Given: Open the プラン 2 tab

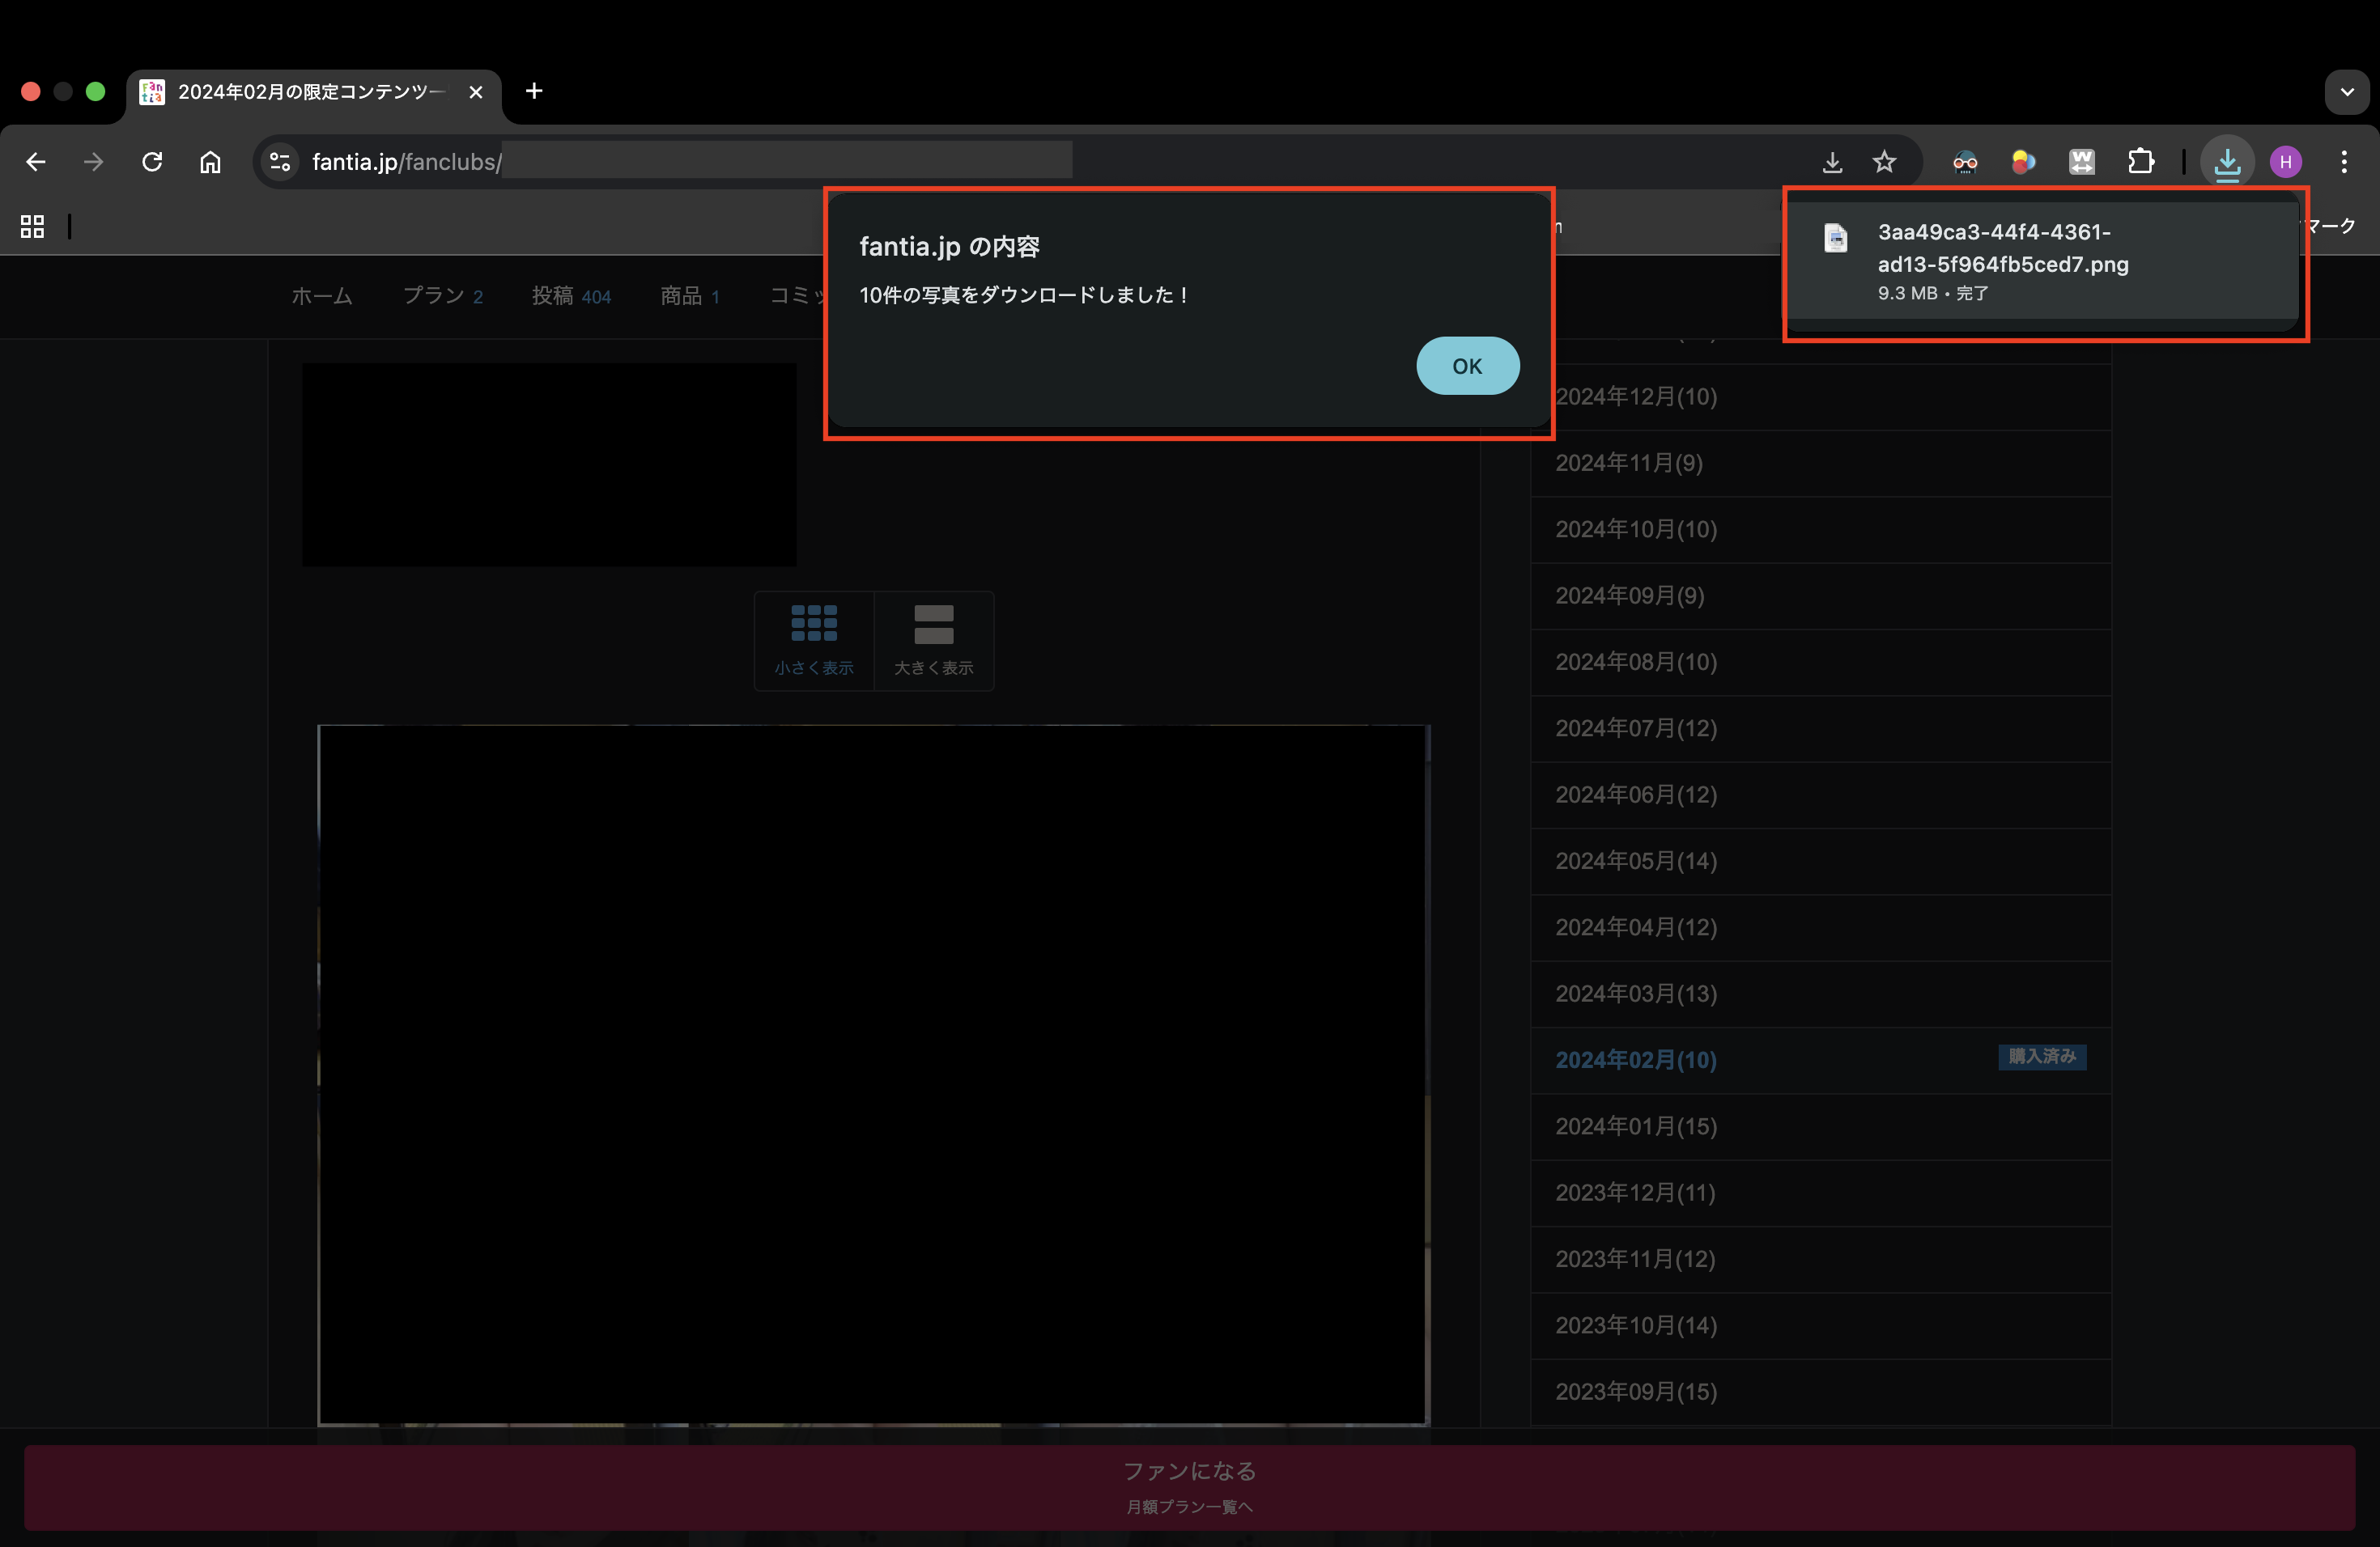Looking at the screenshot, I should tap(442, 296).
